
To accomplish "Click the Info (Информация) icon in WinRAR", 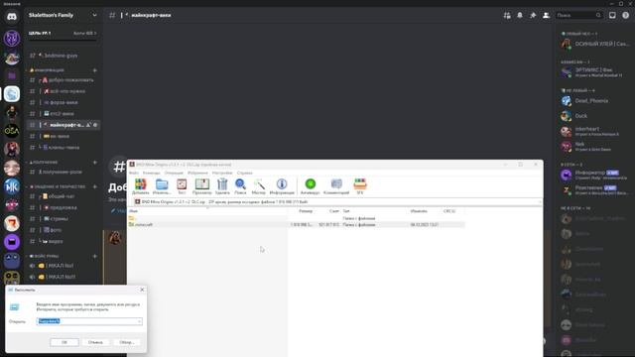I will tap(282, 186).
